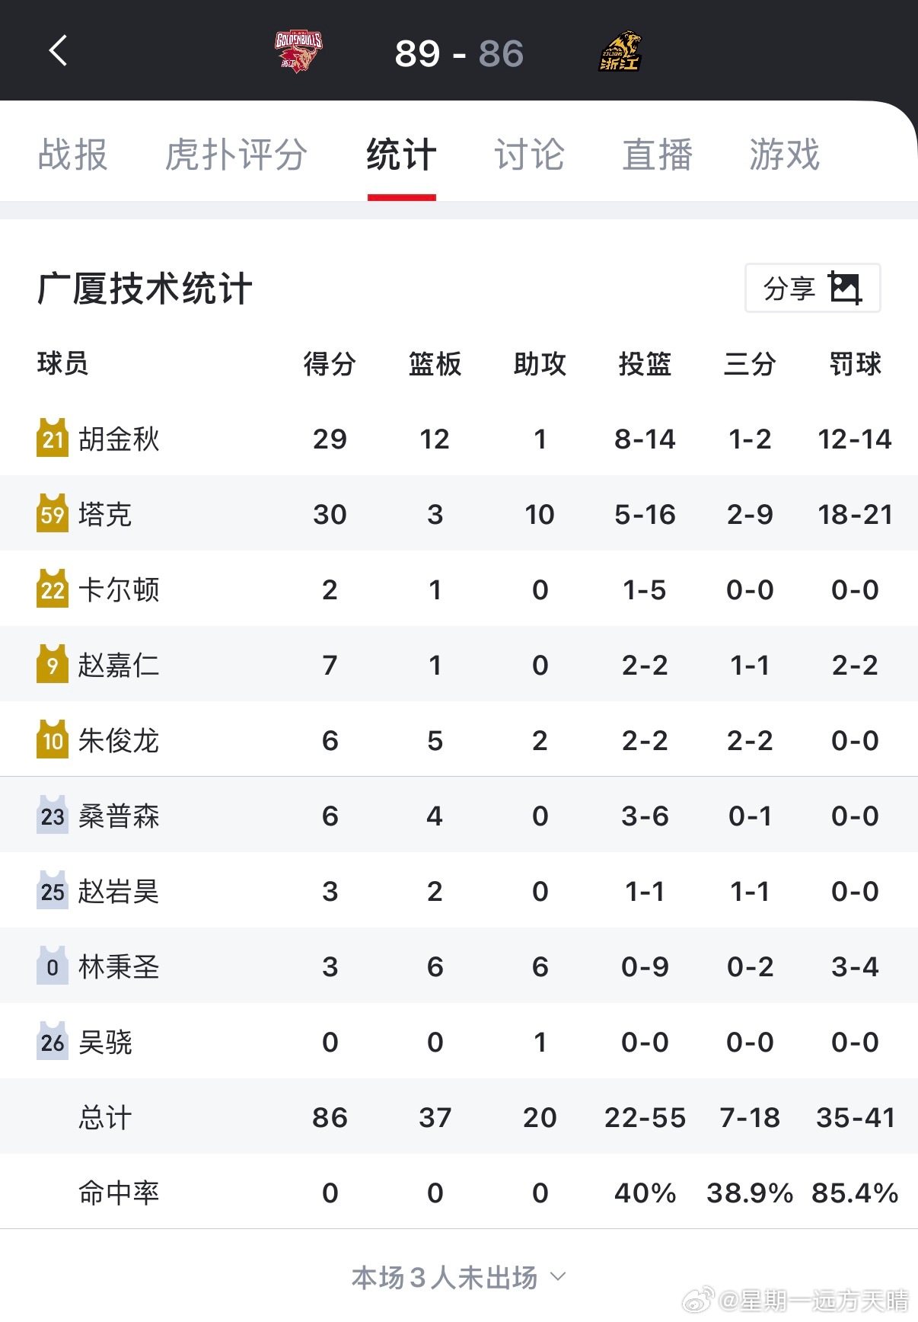918x1322 pixels.
Task: Tap the number 59 jersey icon
Action: click(x=53, y=513)
